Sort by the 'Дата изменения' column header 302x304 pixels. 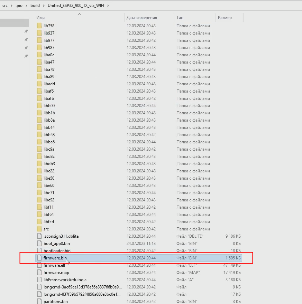pos(142,18)
